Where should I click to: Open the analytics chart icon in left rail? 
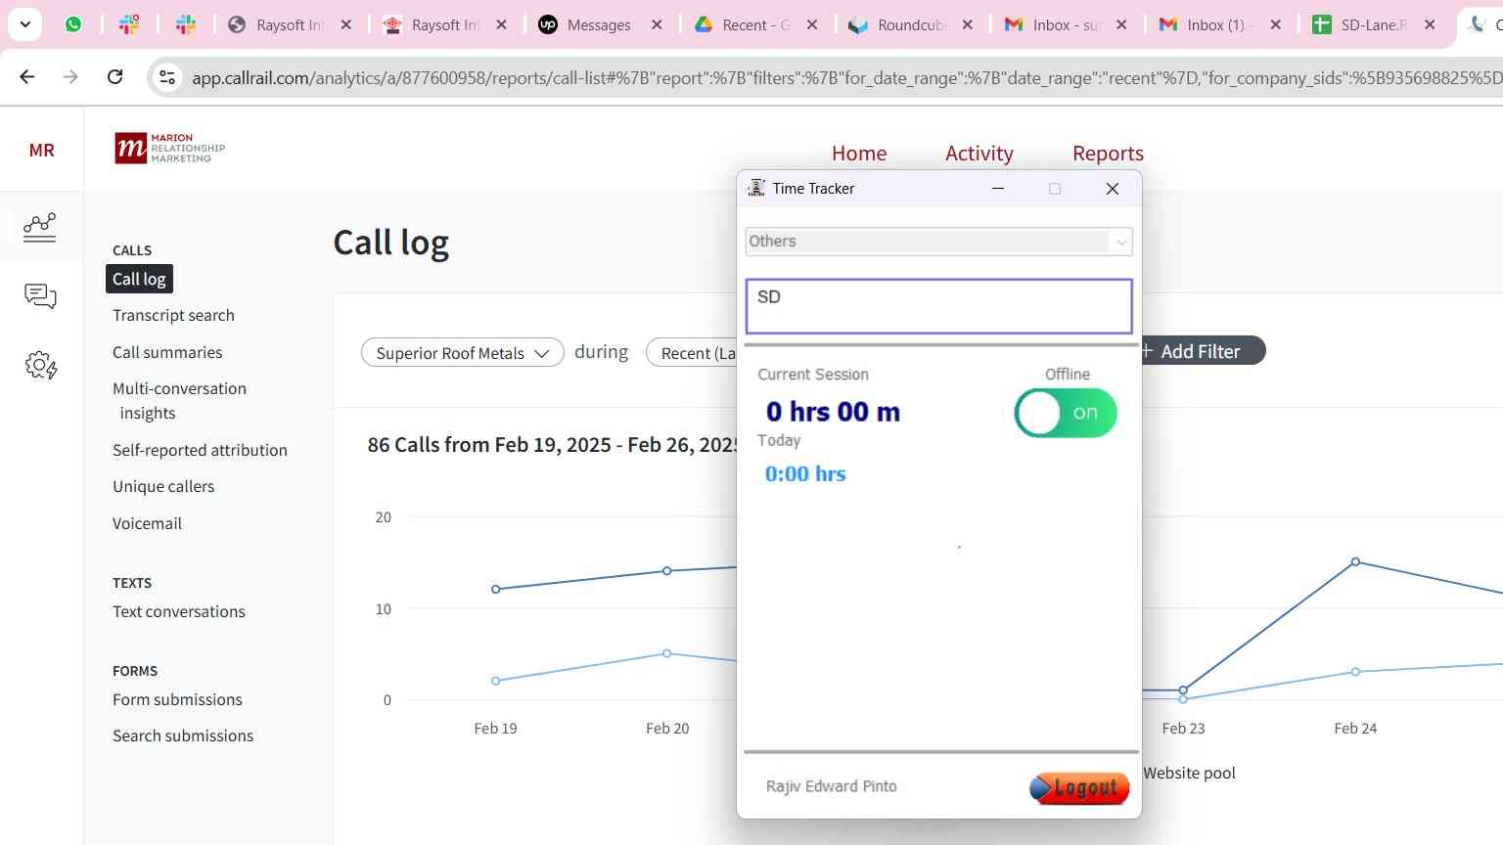(40, 227)
